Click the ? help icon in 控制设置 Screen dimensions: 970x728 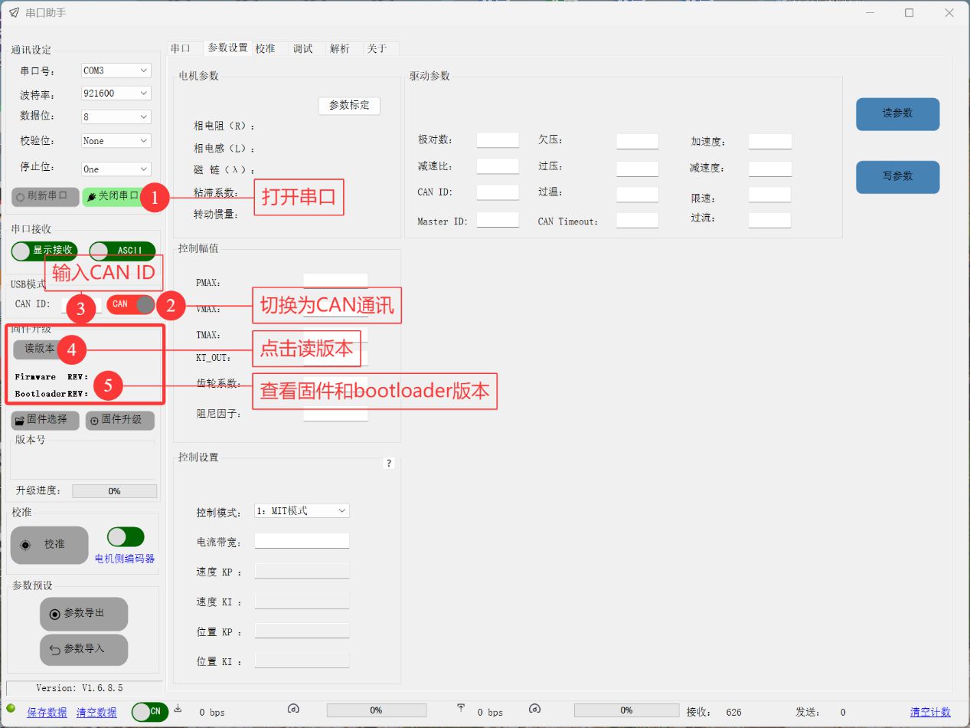389,464
